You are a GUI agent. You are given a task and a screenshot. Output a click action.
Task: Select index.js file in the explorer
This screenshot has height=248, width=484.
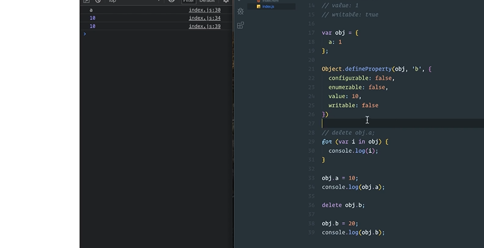(268, 6)
